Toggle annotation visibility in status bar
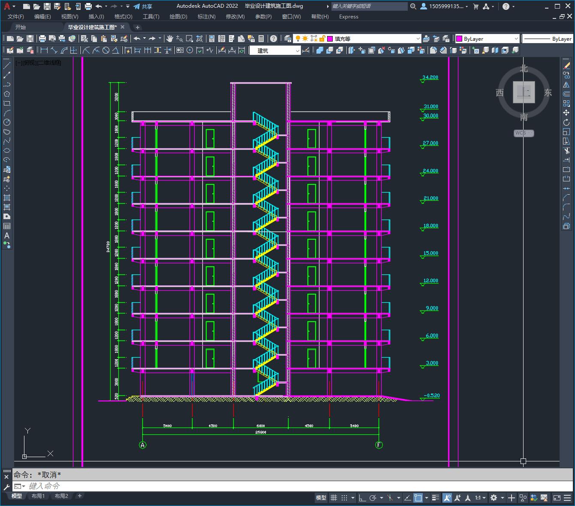 (447, 498)
